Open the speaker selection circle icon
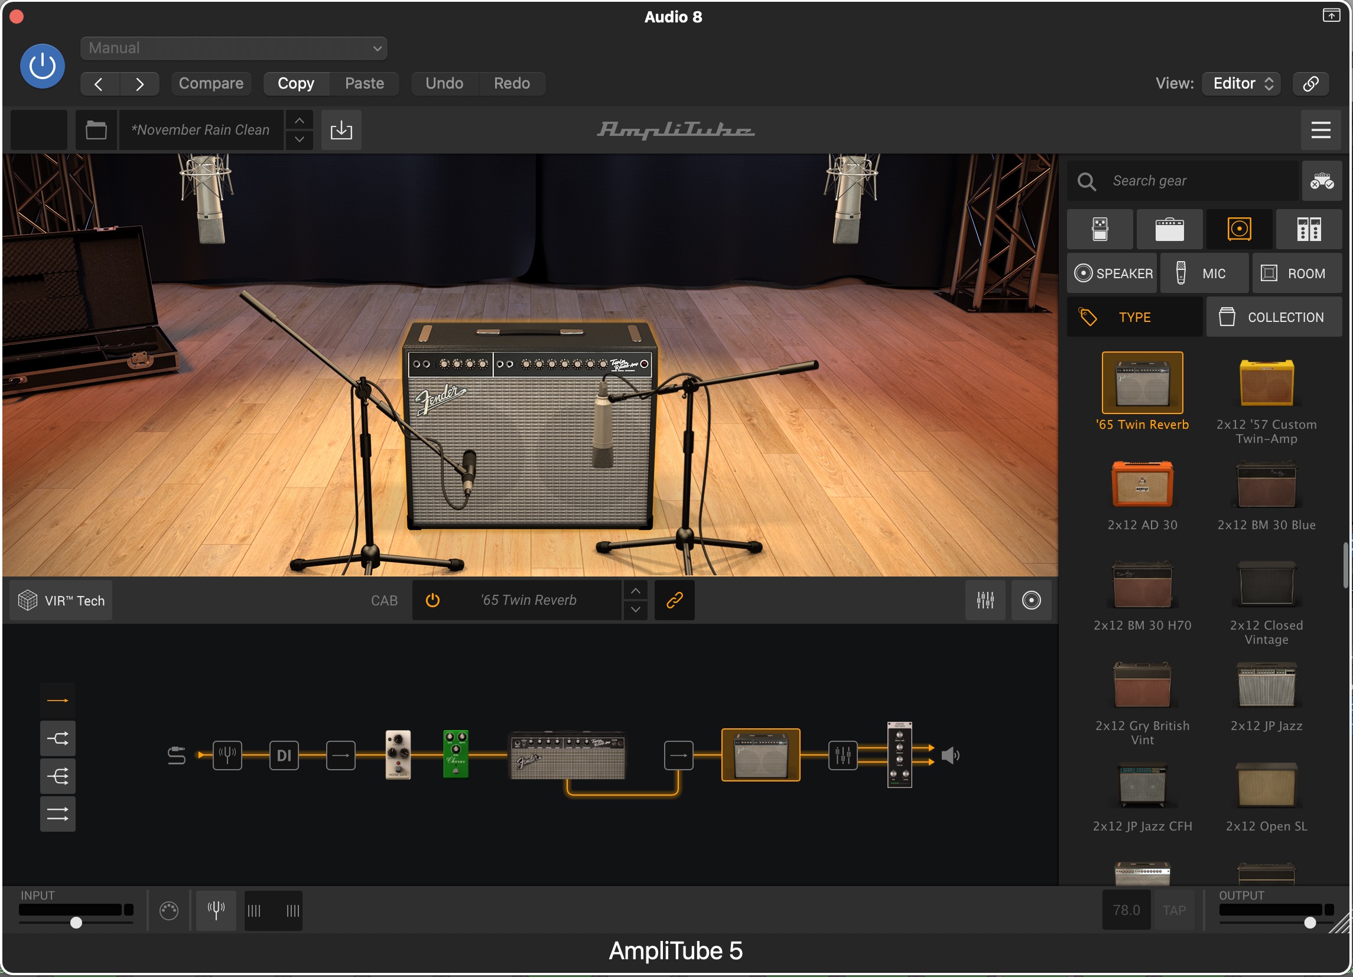The height and width of the screenshot is (977, 1353). tap(1032, 601)
